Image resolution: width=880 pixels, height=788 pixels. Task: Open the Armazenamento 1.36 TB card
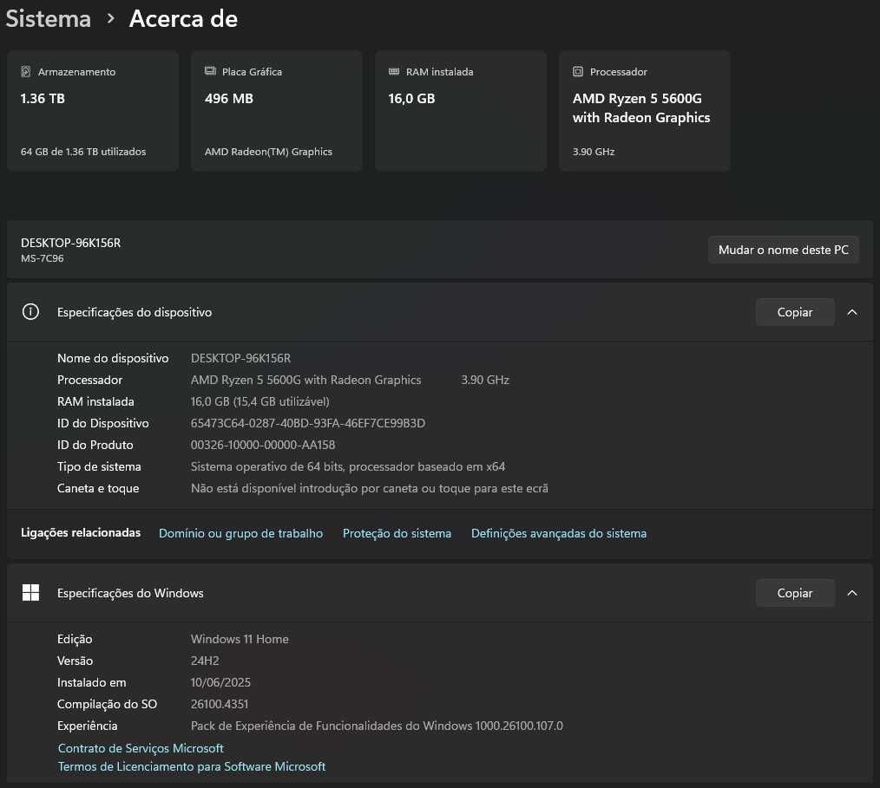[x=93, y=111]
